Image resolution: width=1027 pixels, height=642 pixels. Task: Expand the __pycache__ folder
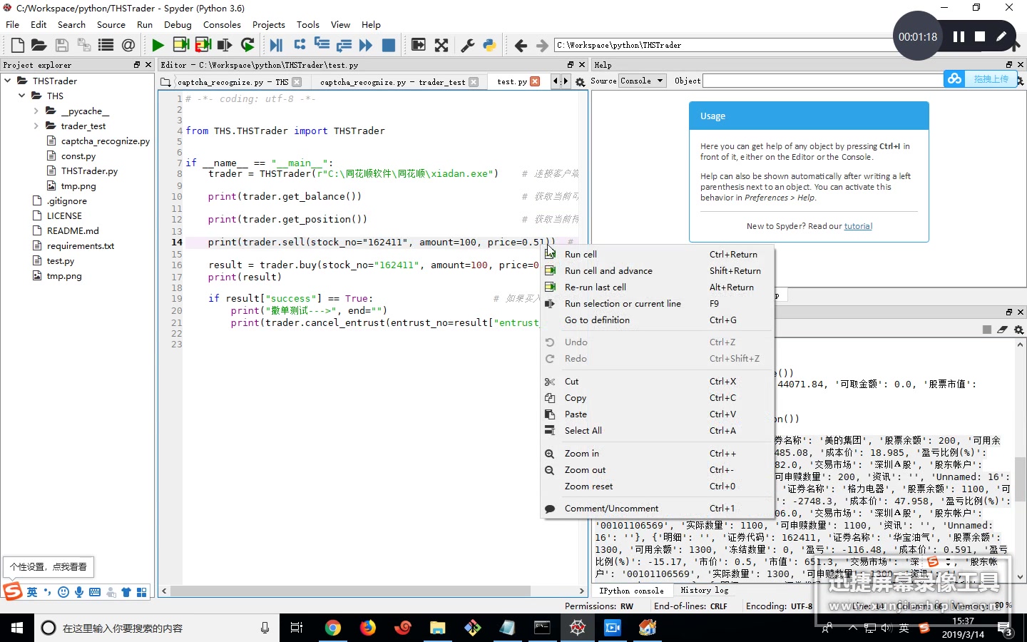click(36, 111)
